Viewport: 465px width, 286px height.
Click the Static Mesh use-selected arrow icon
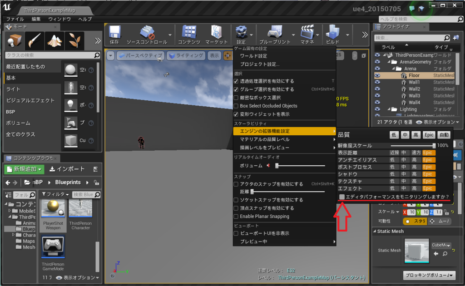(436, 254)
